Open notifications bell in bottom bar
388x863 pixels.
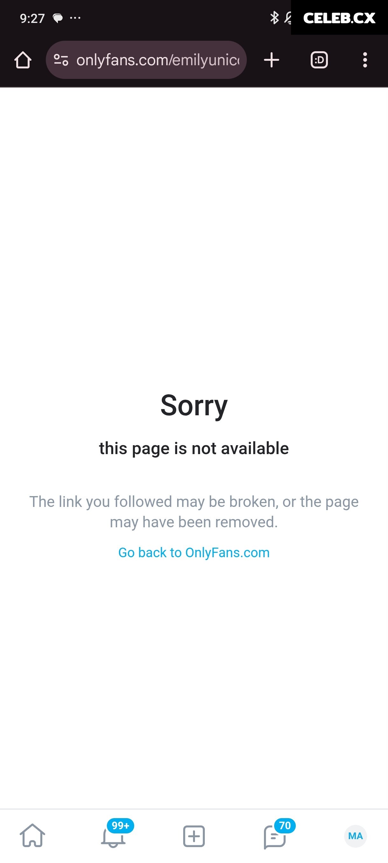click(113, 837)
